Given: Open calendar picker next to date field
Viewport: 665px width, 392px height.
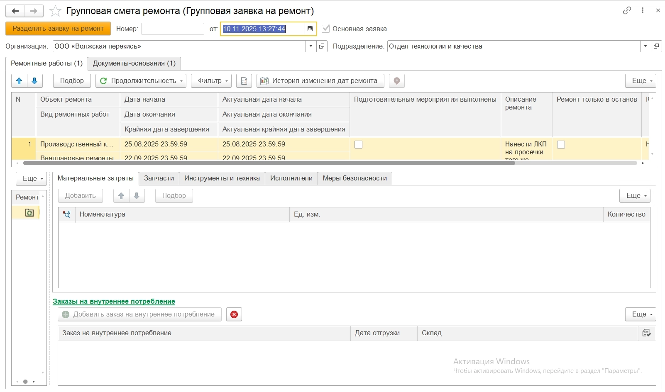Looking at the screenshot, I should [x=310, y=29].
